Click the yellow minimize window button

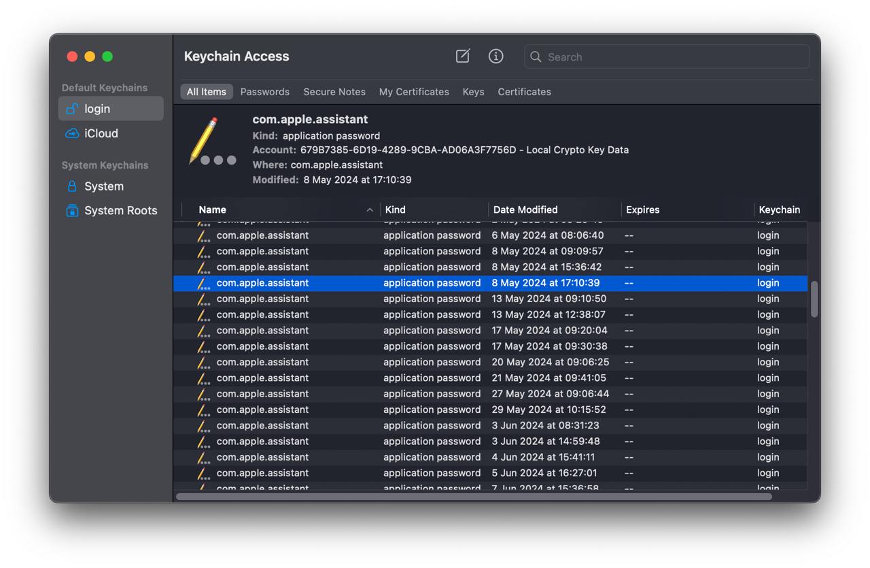(90, 56)
